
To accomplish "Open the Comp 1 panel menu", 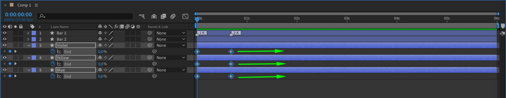I will pos(36,5).
